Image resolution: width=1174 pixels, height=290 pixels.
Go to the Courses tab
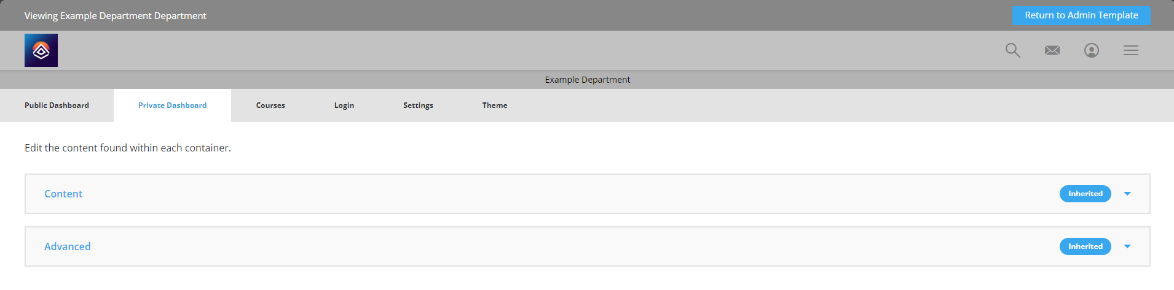click(x=270, y=105)
